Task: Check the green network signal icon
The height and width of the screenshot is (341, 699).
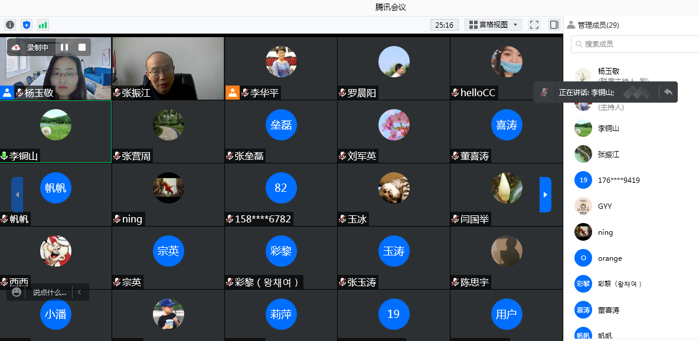Action: (x=43, y=25)
